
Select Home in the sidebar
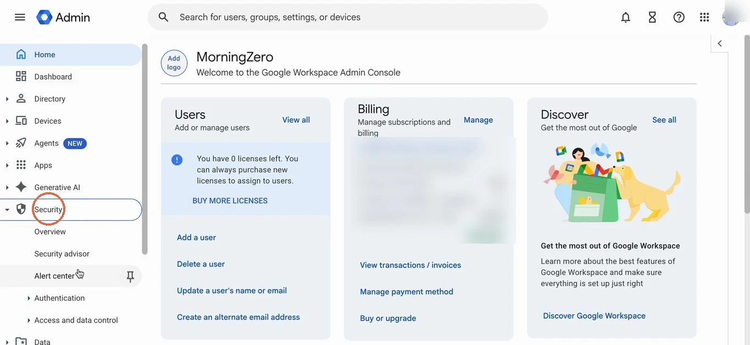(x=71, y=55)
